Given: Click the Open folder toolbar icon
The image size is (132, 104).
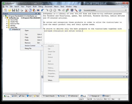Looking at the screenshot, I should (x=10, y=10).
